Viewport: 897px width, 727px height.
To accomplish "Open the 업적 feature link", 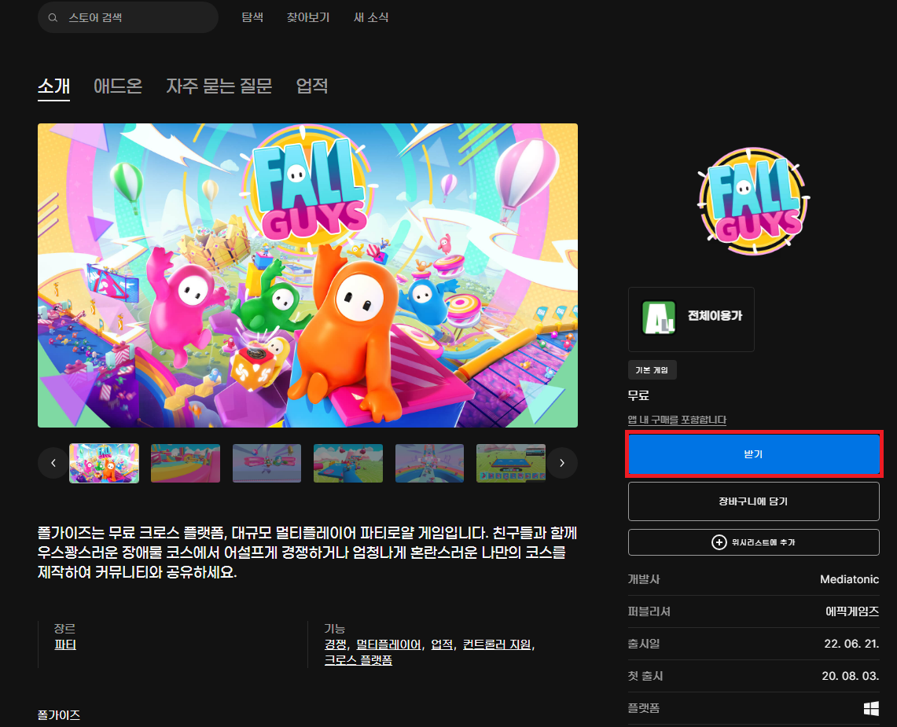I will (442, 644).
